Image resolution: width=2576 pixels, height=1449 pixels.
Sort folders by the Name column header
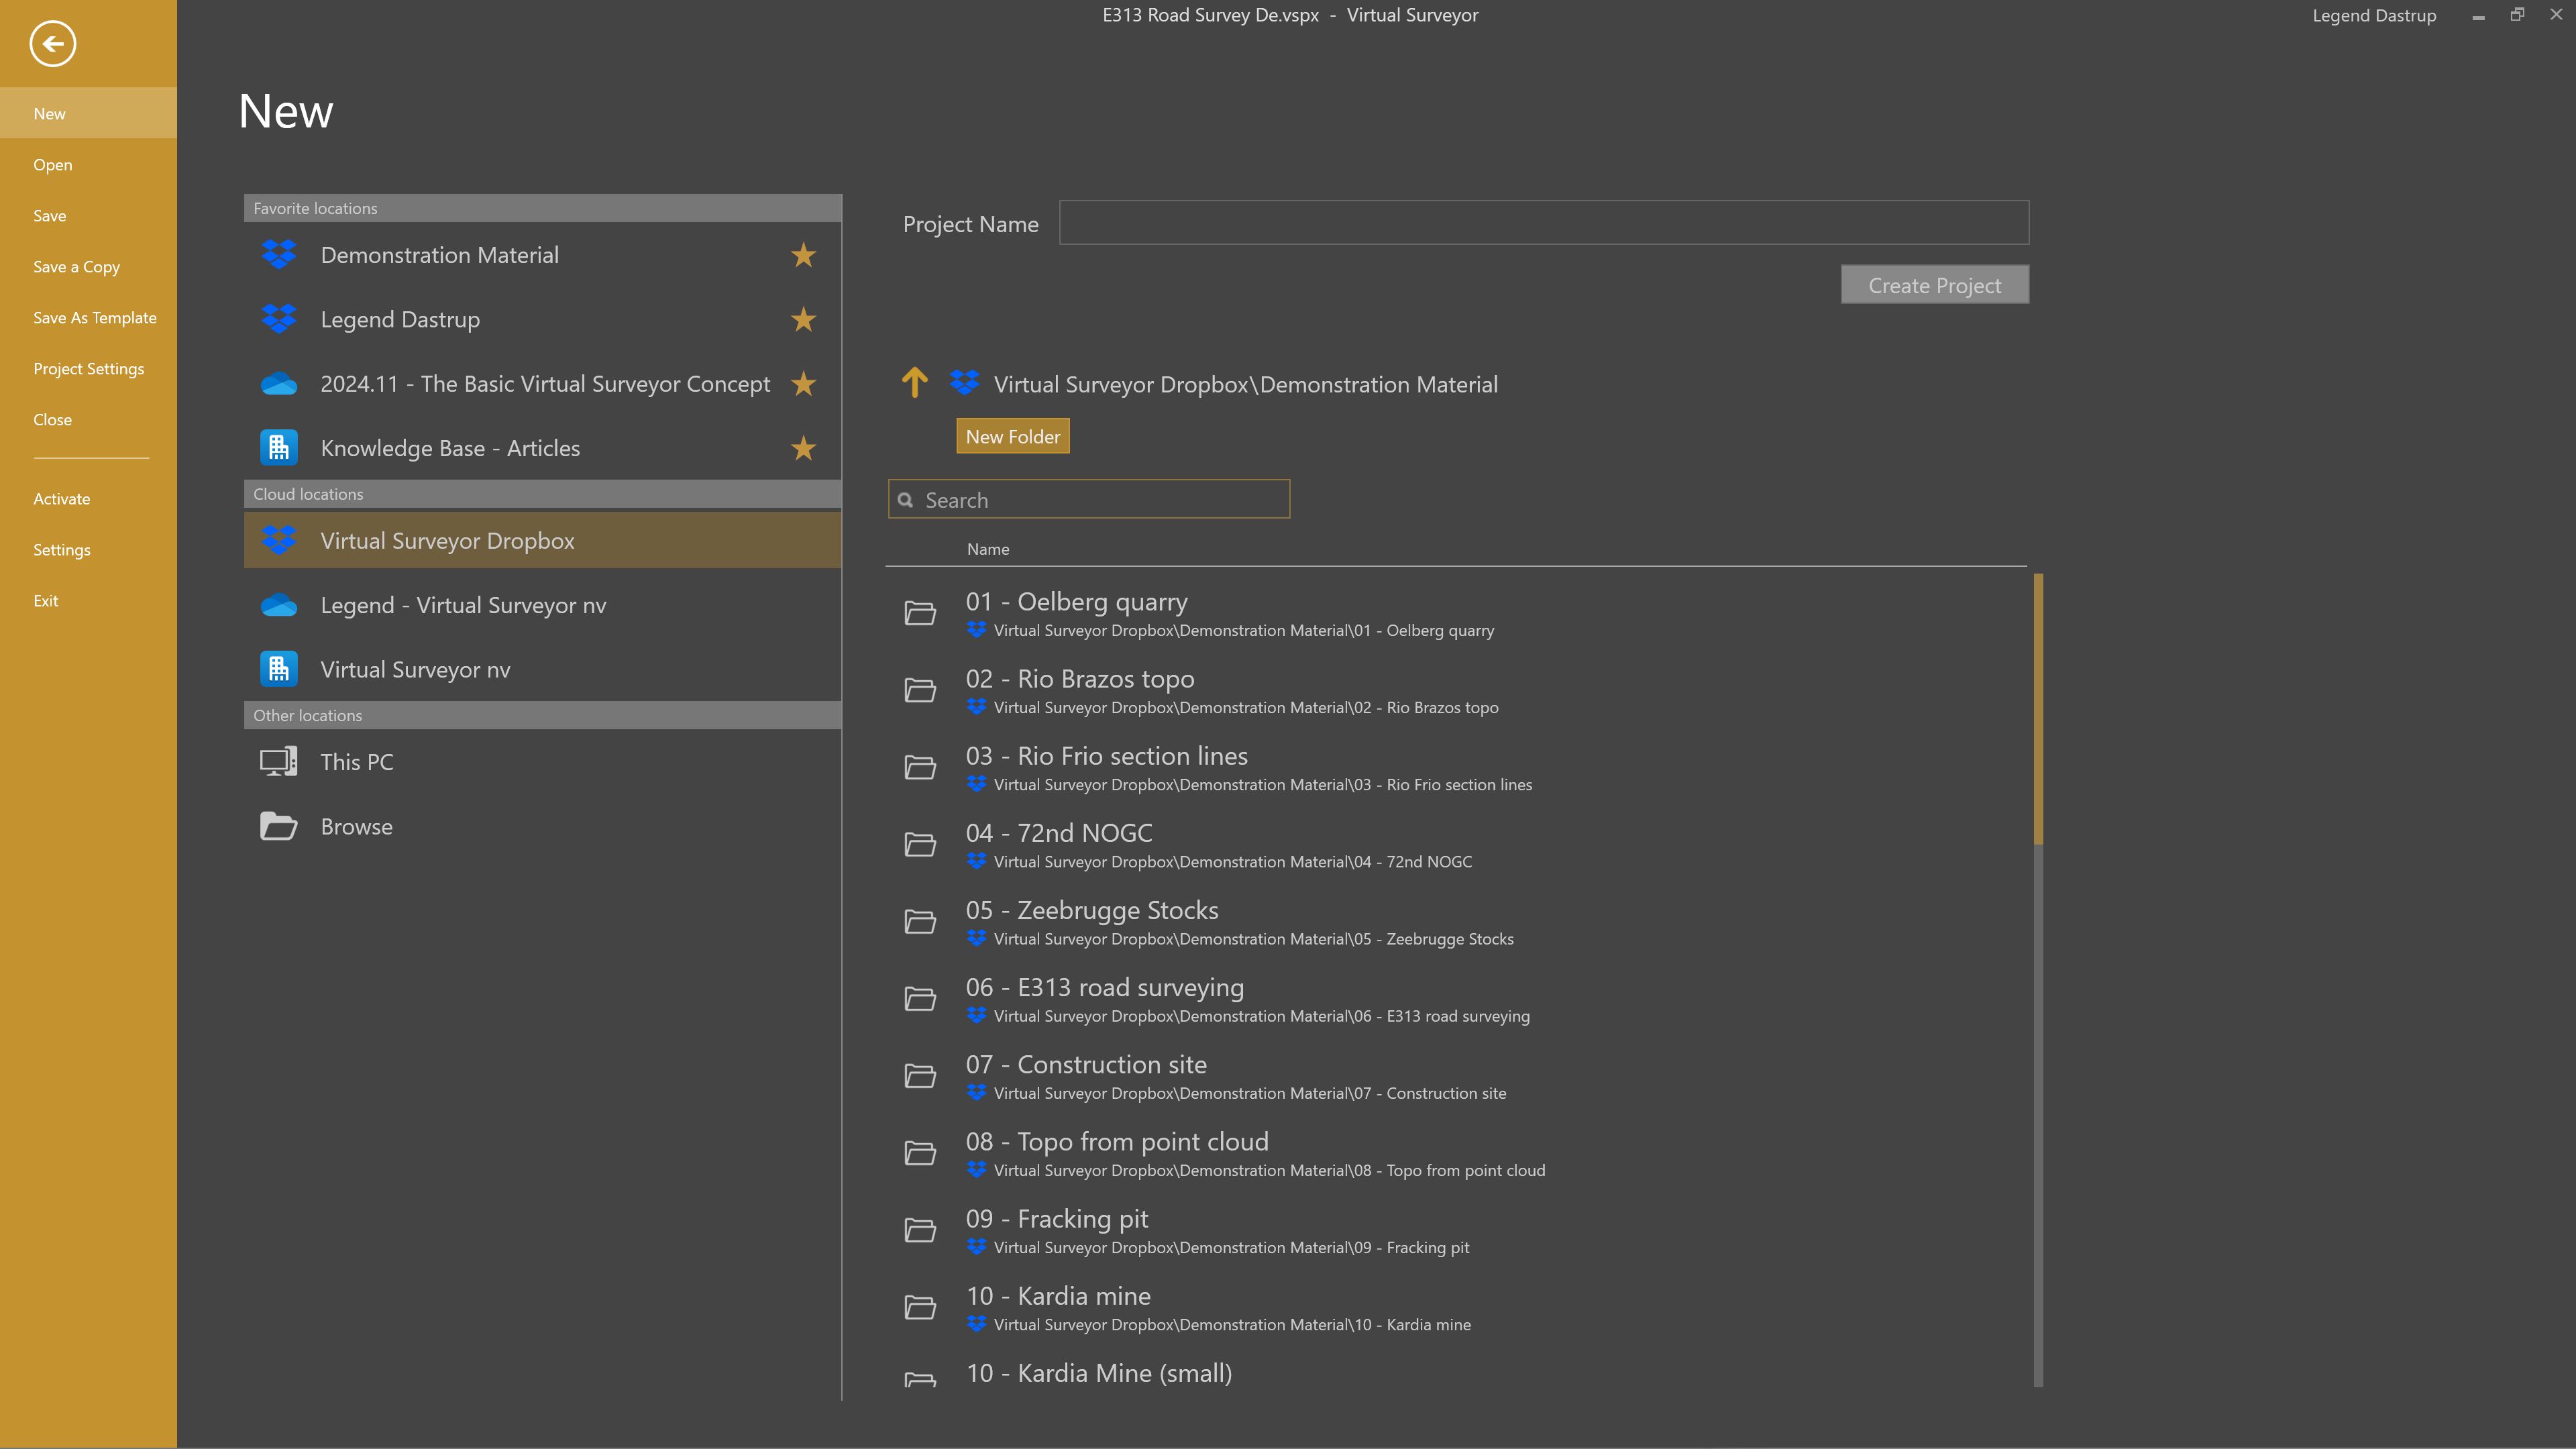tap(988, 549)
